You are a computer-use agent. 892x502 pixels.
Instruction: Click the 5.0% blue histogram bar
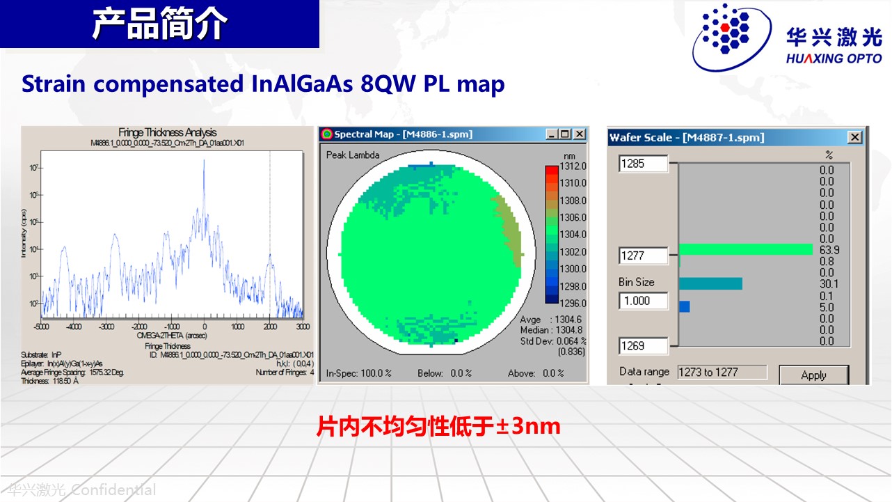[684, 306]
